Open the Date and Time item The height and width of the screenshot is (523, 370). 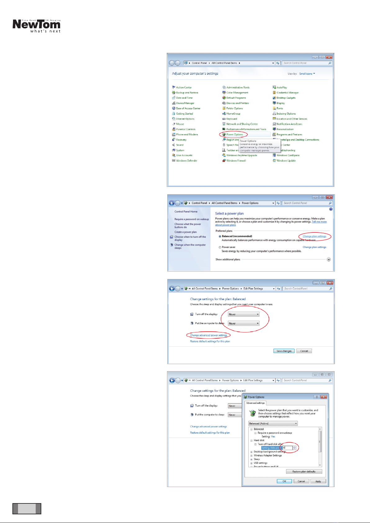(x=184, y=98)
